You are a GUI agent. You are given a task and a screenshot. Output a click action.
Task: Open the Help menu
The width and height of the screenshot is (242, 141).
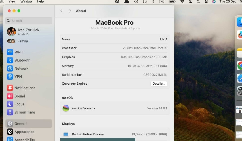[40, 1]
